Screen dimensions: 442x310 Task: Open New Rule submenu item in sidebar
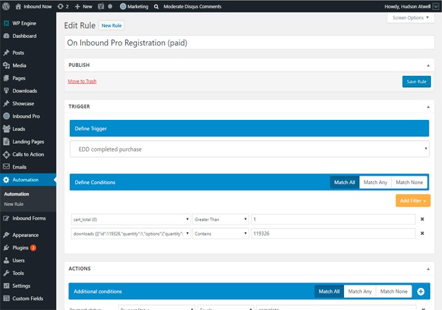click(14, 204)
